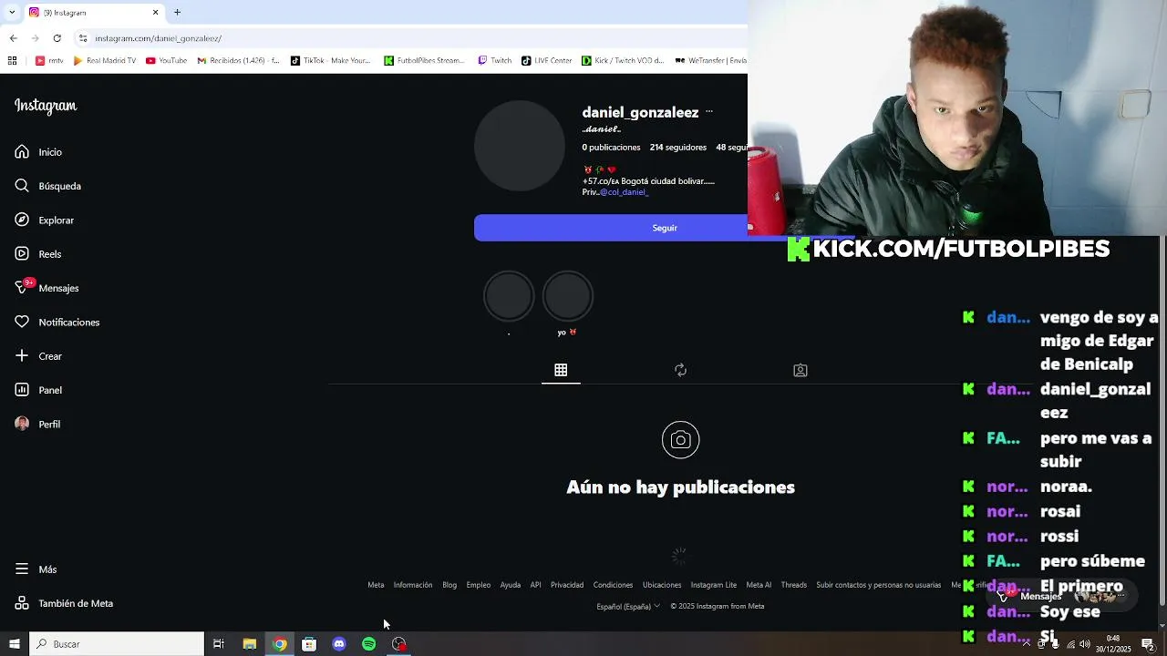Expand the tab search dropdown arrow
The height and width of the screenshot is (656, 1167).
pyautogui.click(x=11, y=13)
